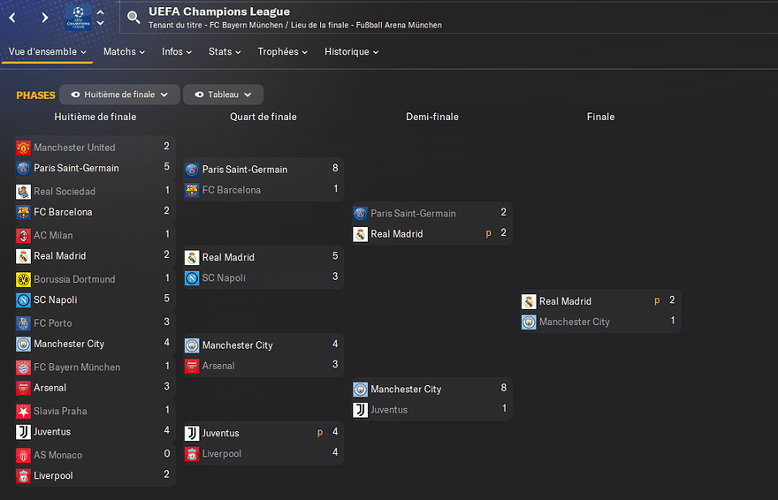The height and width of the screenshot is (500, 778).
Task: Click the forward navigation arrow
Action: (x=45, y=18)
